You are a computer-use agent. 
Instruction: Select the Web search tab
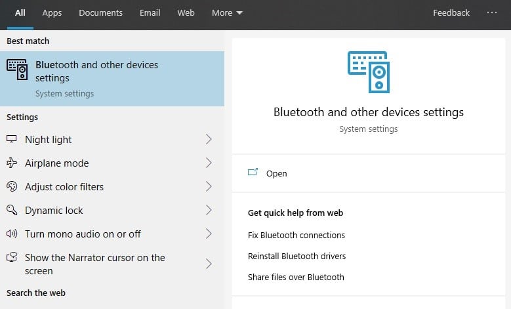pyautogui.click(x=186, y=13)
